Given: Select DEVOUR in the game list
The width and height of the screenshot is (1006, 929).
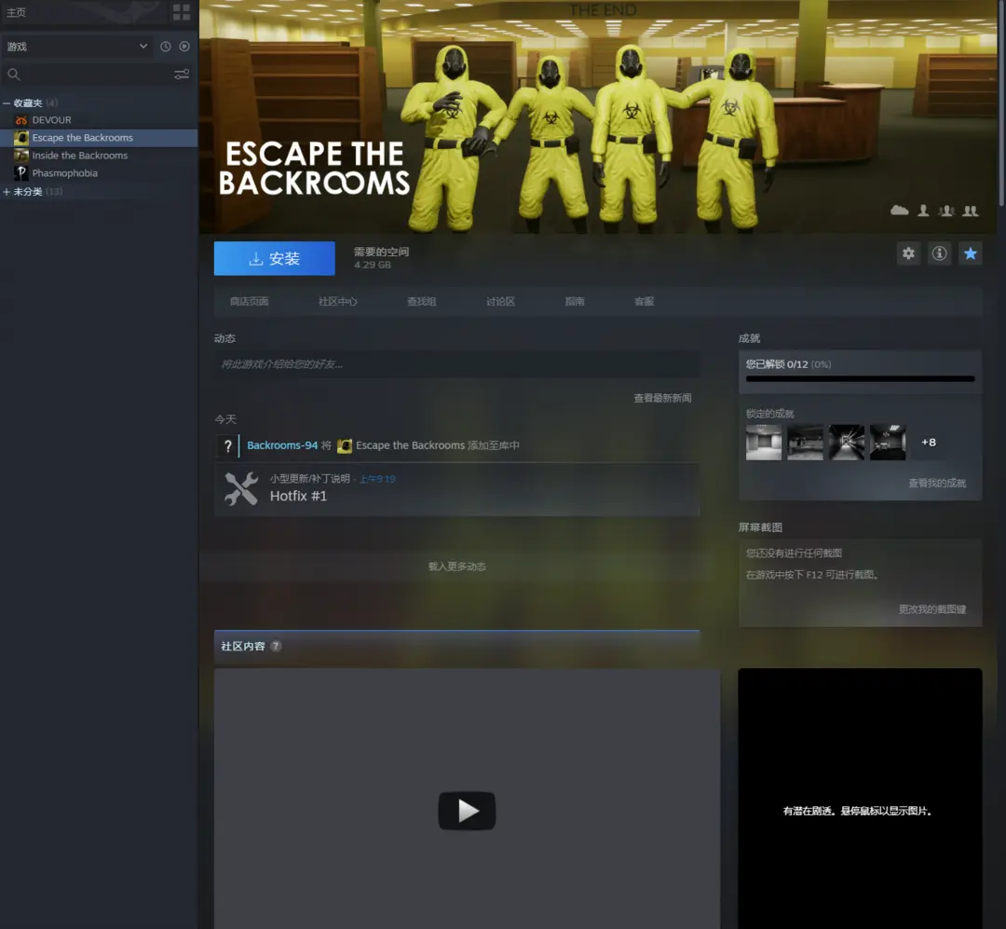Looking at the screenshot, I should point(52,120).
